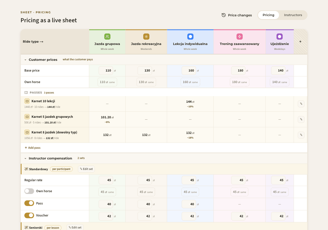Edit Lekcja indywidualna base price 160
This screenshot has width=328, height=230.
pos(189,71)
